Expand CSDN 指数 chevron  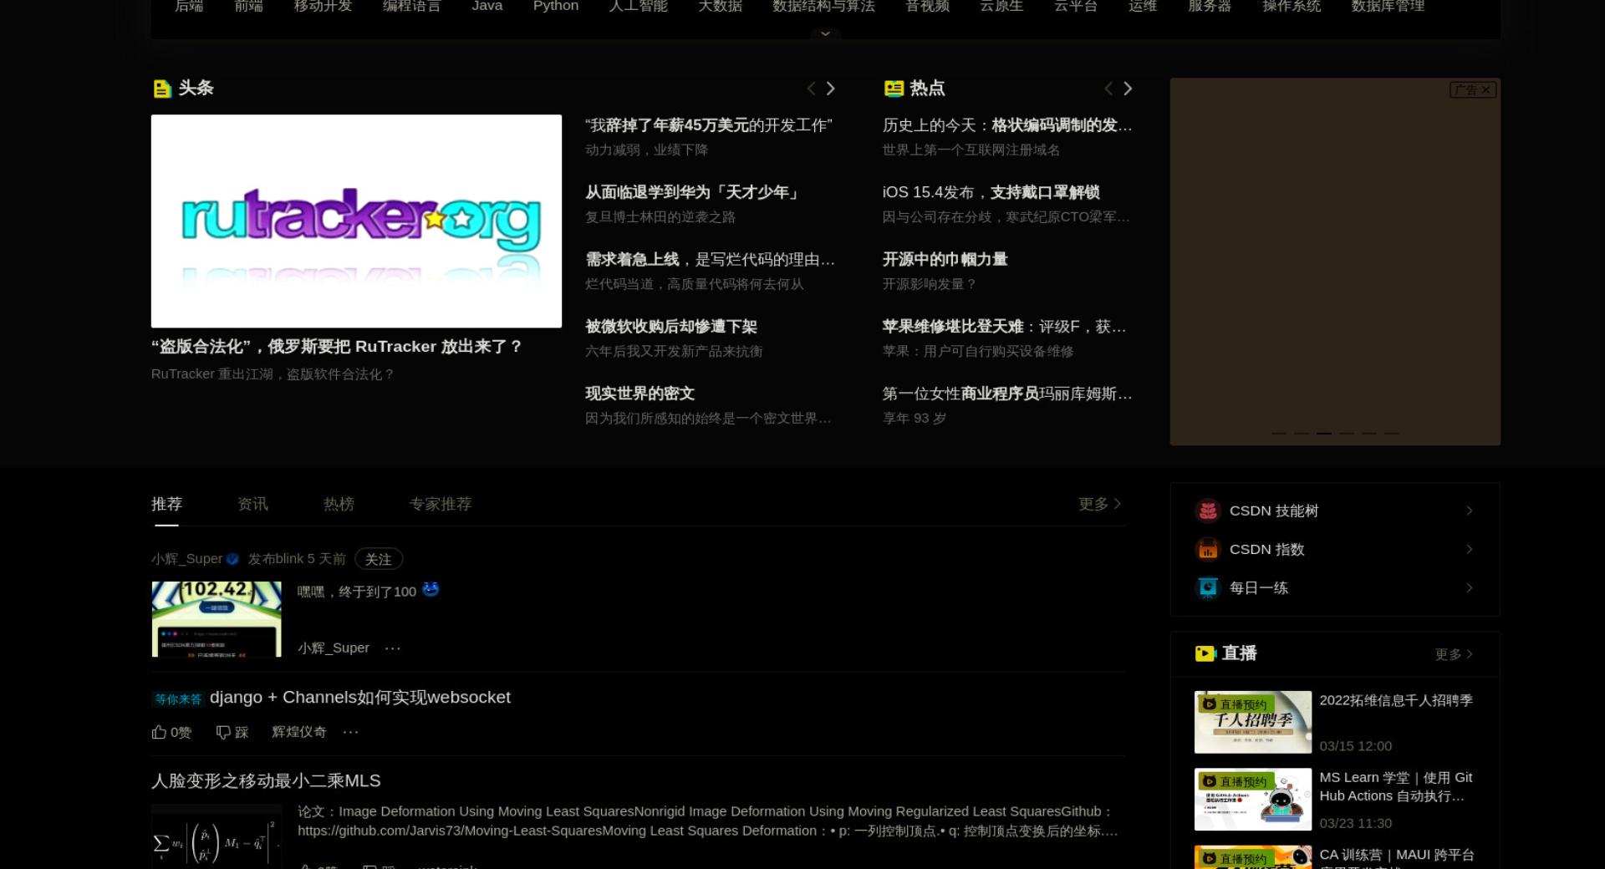pos(1469,549)
